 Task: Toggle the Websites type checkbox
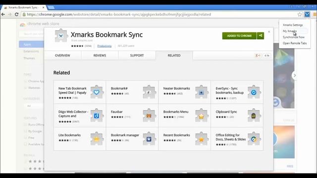pos(25,88)
